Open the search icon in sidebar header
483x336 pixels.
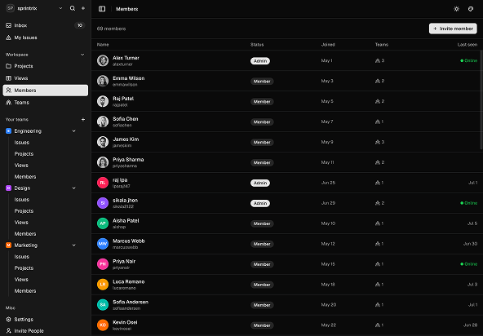(73, 8)
